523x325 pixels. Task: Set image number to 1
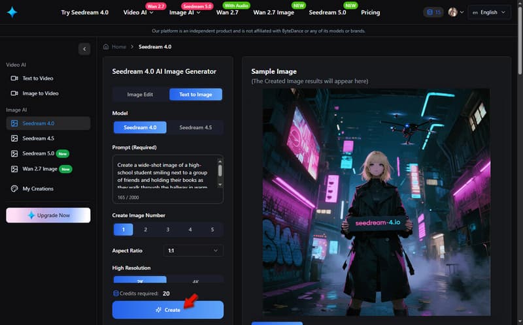pos(123,230)
